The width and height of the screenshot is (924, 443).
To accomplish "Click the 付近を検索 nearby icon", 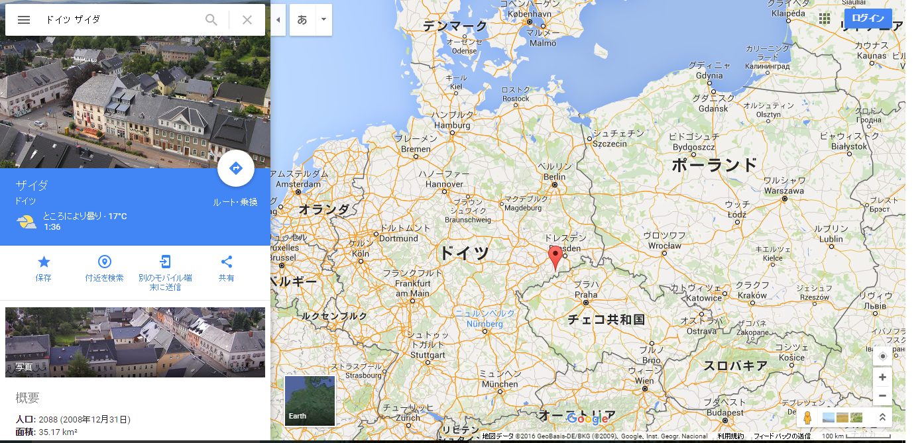I will 104,262.
